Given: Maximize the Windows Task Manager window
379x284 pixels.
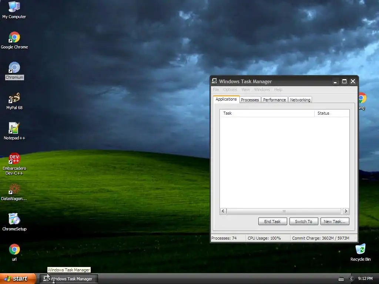Looking at the screenshot, I should pyautogui.click(x=345, y=81).
